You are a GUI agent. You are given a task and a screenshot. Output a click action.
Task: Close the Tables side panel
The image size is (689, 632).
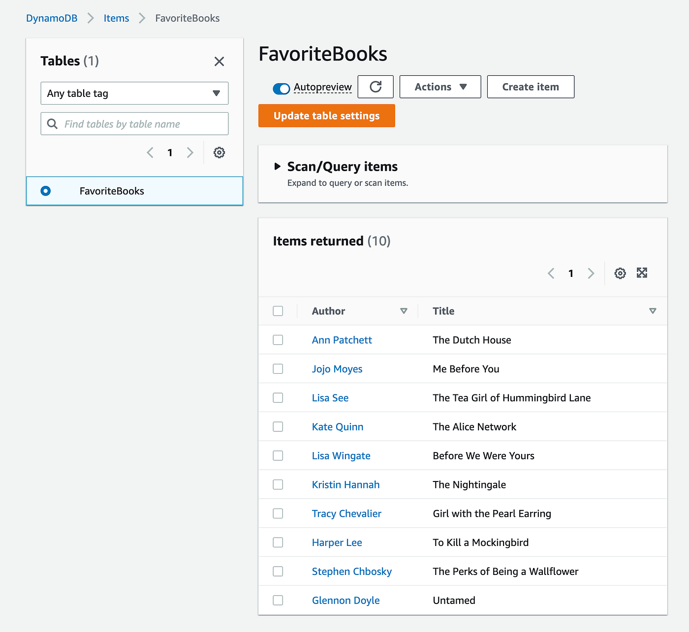pyautogui.click(x=219, y=61)
